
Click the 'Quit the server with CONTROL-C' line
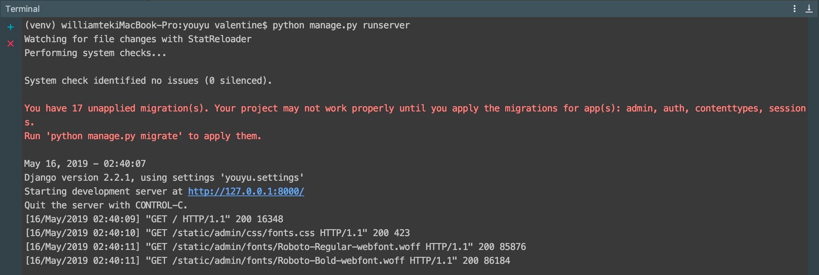pyautogui.click(x=106, y=205)
